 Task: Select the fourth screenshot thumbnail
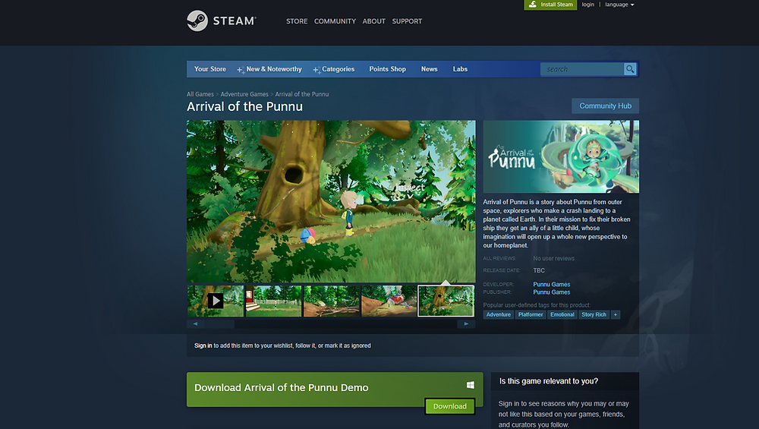[389, 301]
